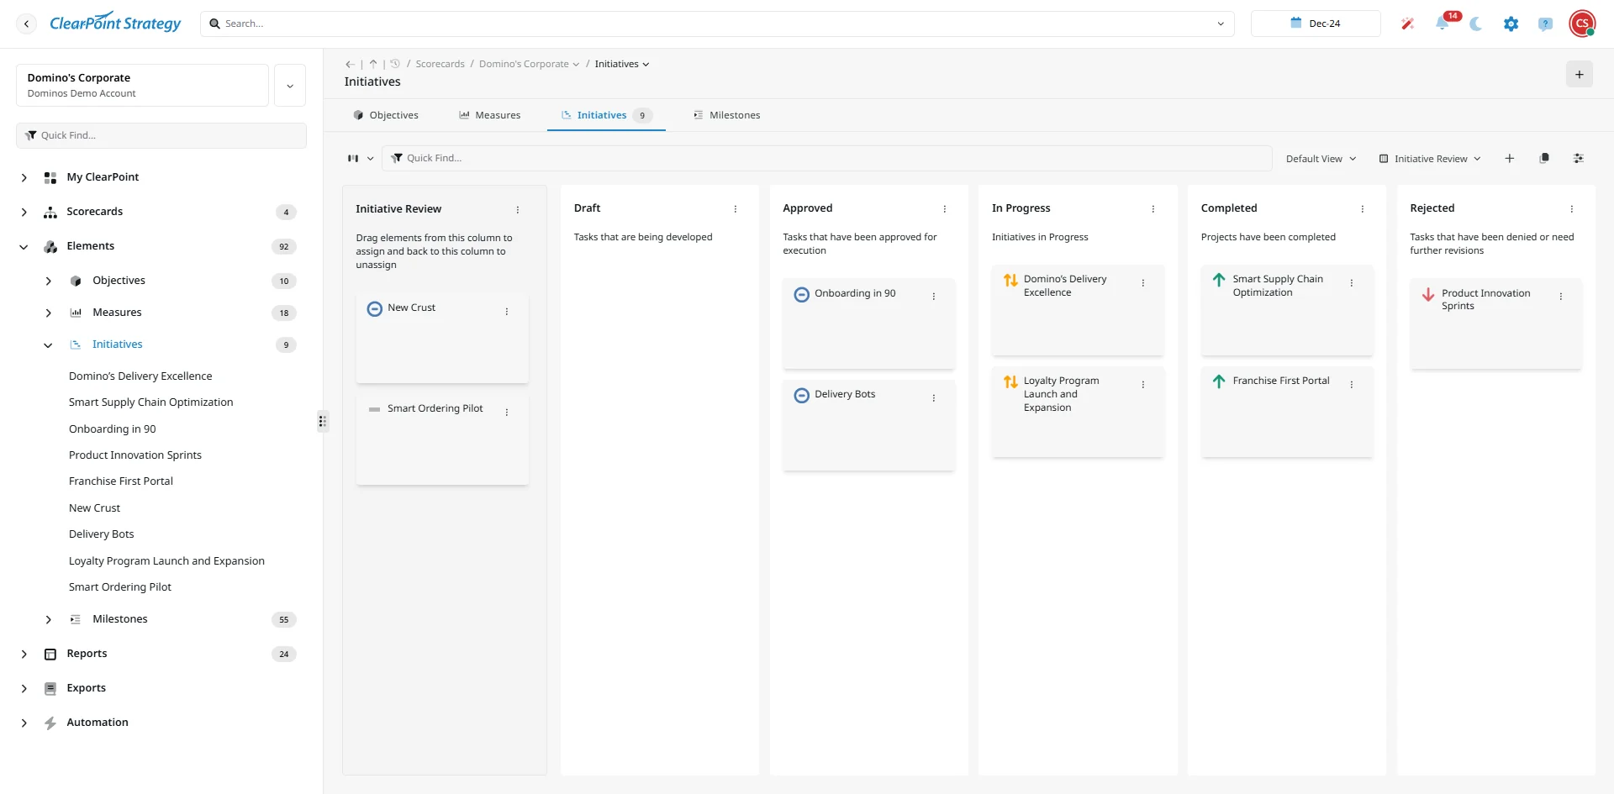Open the settings gear icon
This screenshot has height=794, width=1614.
click(x=1511, y=23)
